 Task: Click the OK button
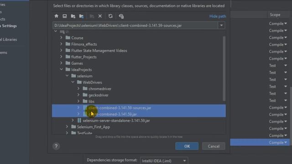click(x=187, y=146)
